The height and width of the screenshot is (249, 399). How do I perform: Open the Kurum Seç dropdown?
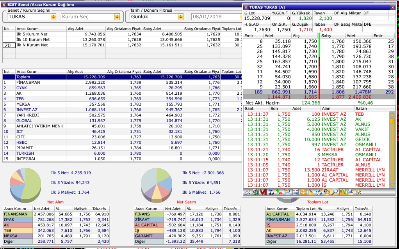pos(117,17)
